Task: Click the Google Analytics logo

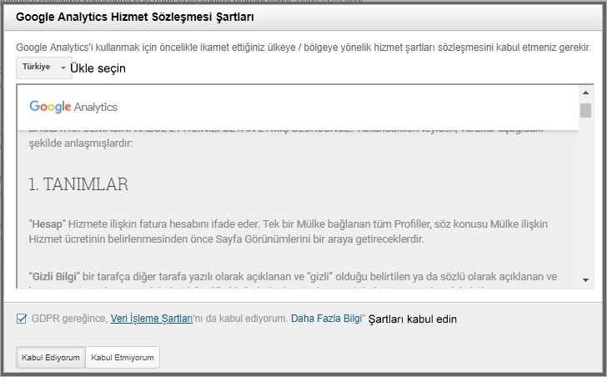Action: (73, 107)
